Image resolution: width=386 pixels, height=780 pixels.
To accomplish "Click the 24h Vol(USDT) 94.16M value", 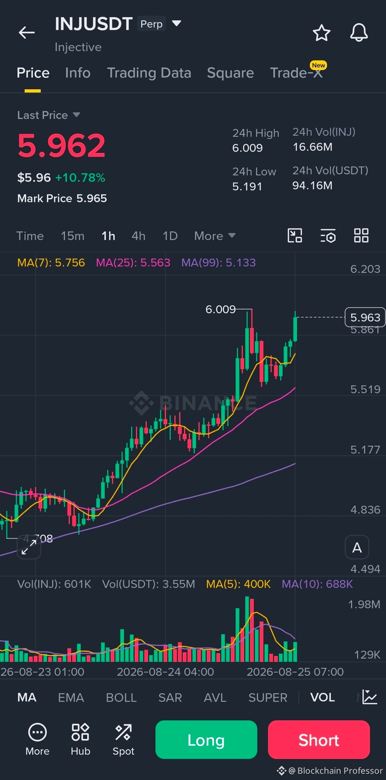I will pyautogui.click(x=312, y=185).
